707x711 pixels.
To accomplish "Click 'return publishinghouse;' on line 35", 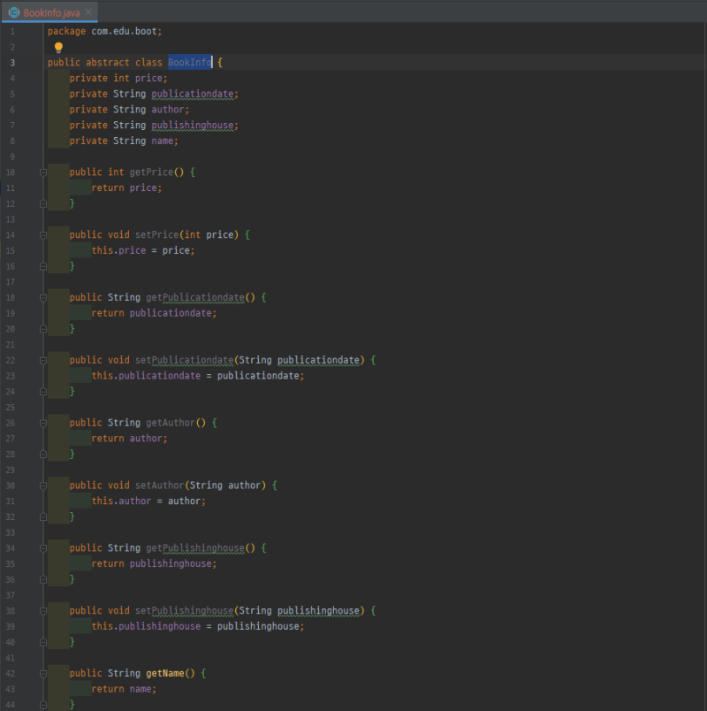I will (154, 563).
